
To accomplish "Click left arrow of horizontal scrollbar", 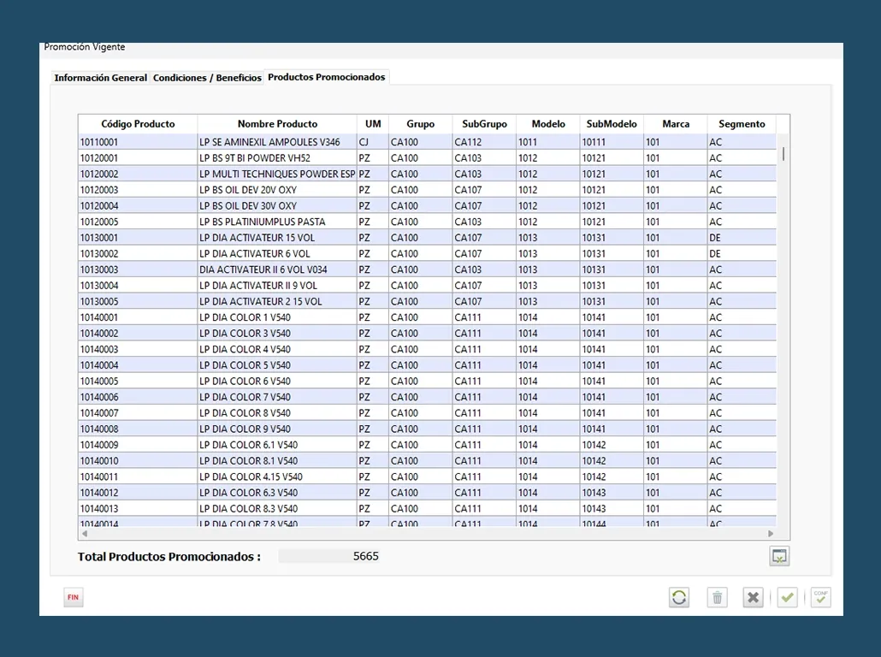I will point(84,534).
